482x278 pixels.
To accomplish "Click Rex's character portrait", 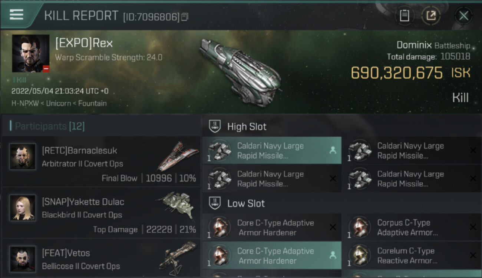I will click(x=31, y=53).
